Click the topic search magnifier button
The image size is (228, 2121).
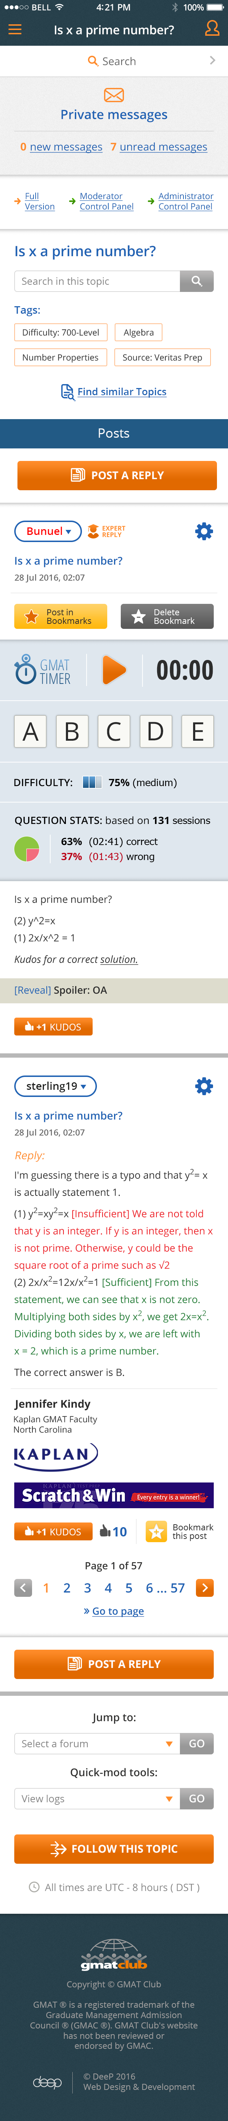pos(197,281)
